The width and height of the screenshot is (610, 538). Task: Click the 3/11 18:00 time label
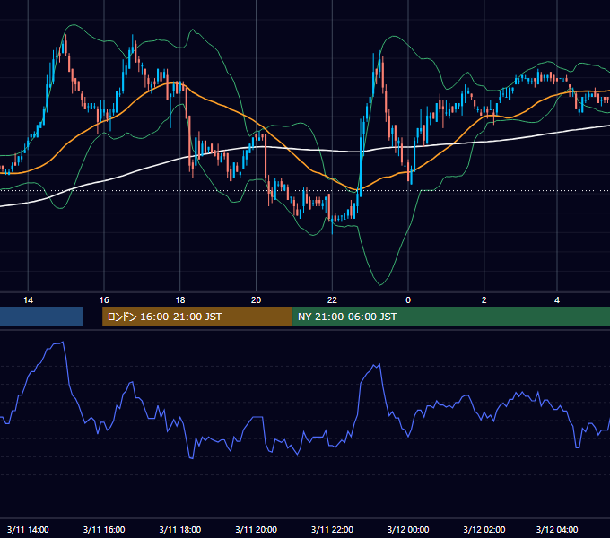click(x=180, y=529)
